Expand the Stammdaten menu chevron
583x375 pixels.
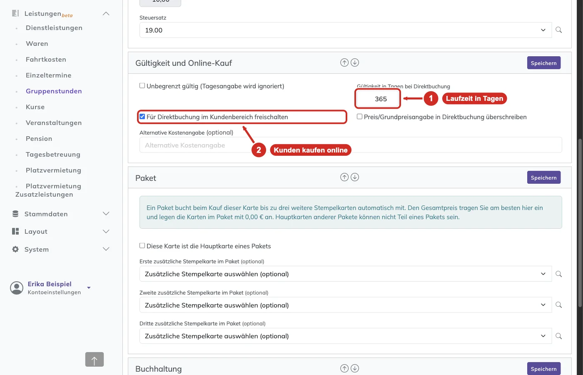pos(106,214)
